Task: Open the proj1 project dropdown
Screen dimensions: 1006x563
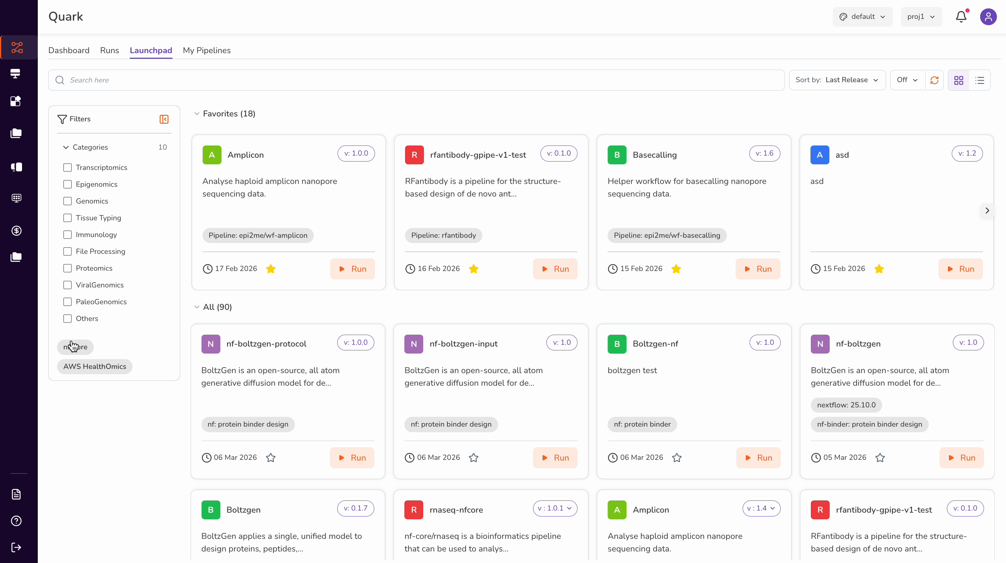Action: 921,16
